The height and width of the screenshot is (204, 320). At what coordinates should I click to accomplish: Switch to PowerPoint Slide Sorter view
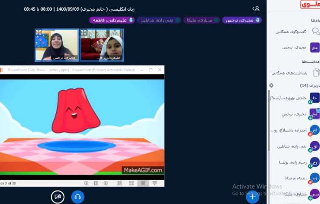pyautogui.click(x=131, y=183)
